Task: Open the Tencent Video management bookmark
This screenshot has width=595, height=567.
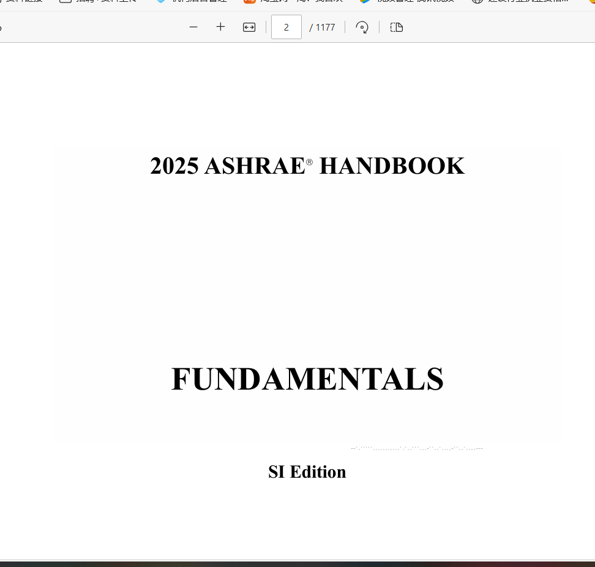Action: click(407, 2)
